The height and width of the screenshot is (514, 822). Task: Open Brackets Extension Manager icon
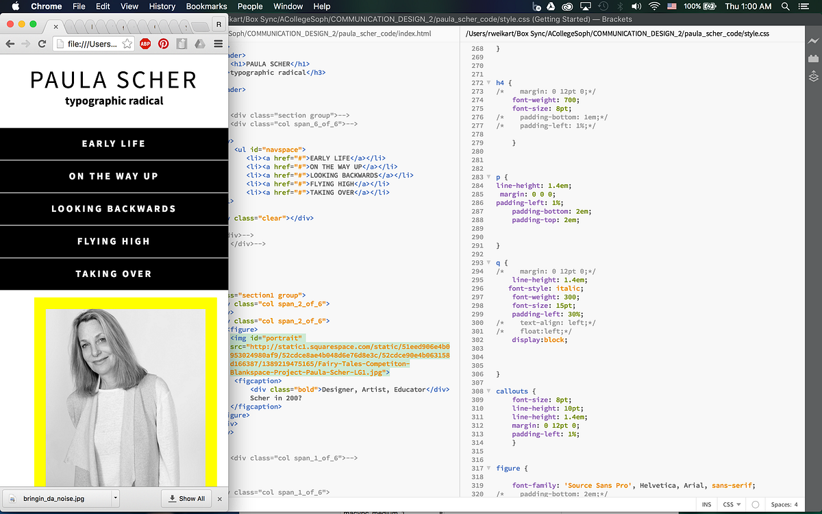pos(814,59)
